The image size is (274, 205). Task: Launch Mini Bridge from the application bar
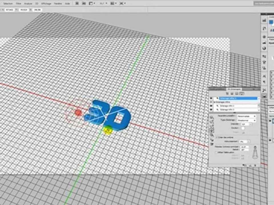84,3
